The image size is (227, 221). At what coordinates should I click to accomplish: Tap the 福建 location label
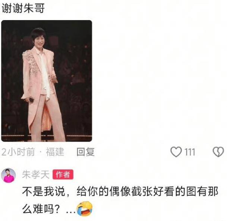(x=55, y=152)
